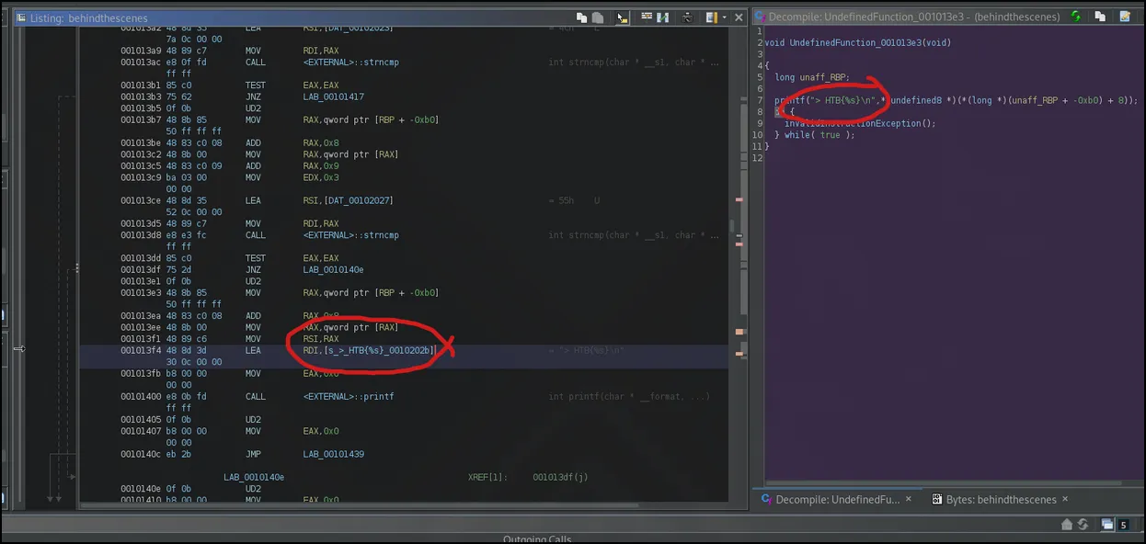Click the sync icon in status bar
This screenshot has width=1146, height=544.
tap(1083, 525)
